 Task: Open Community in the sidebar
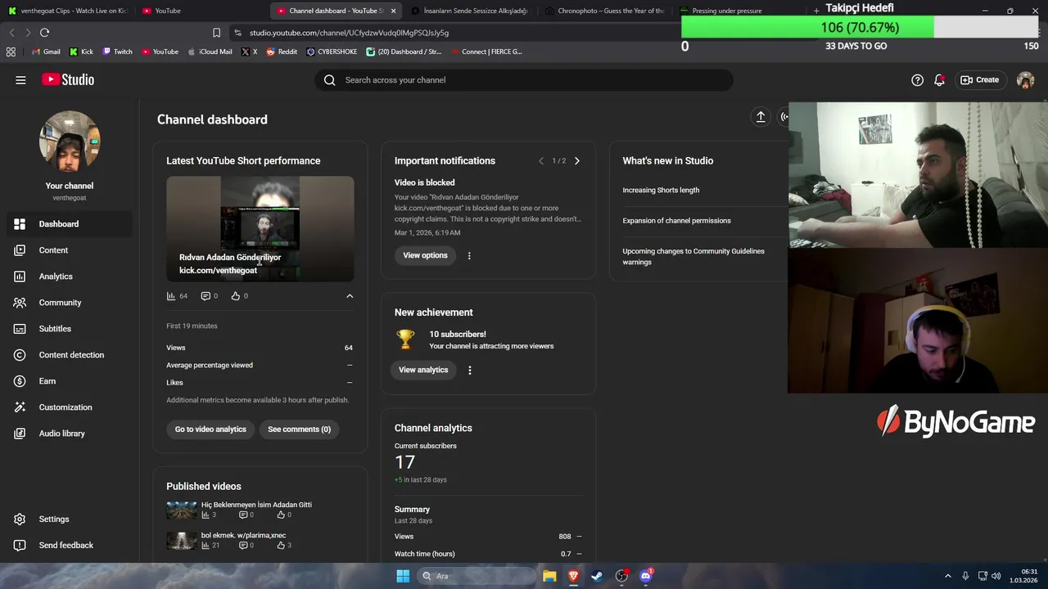point(70,303)
